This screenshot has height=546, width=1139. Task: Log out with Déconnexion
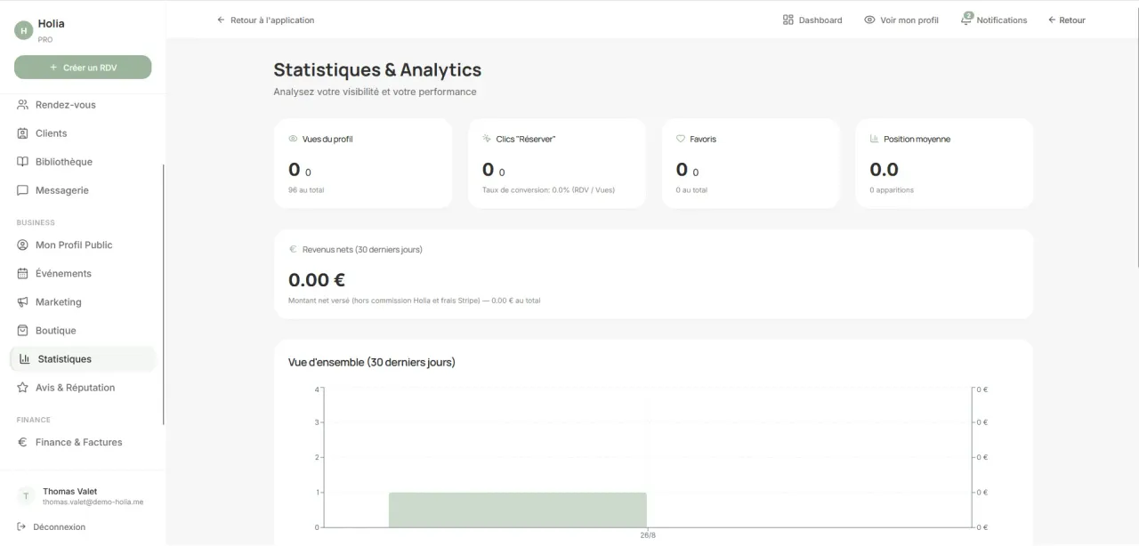tap(52, 527)
